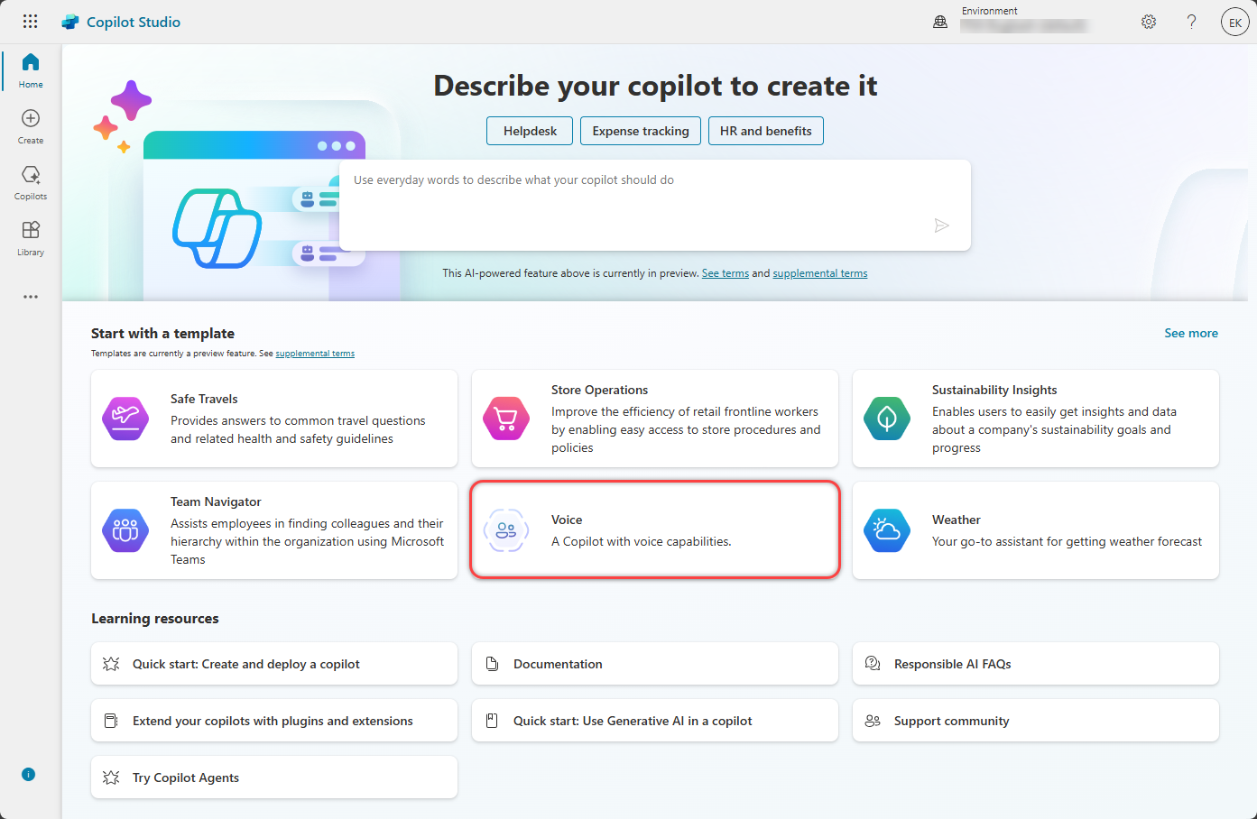This screenshot has height=819, width=1257.
Task: Choose the Store Operations template card
Action: (x=655, y=419)
